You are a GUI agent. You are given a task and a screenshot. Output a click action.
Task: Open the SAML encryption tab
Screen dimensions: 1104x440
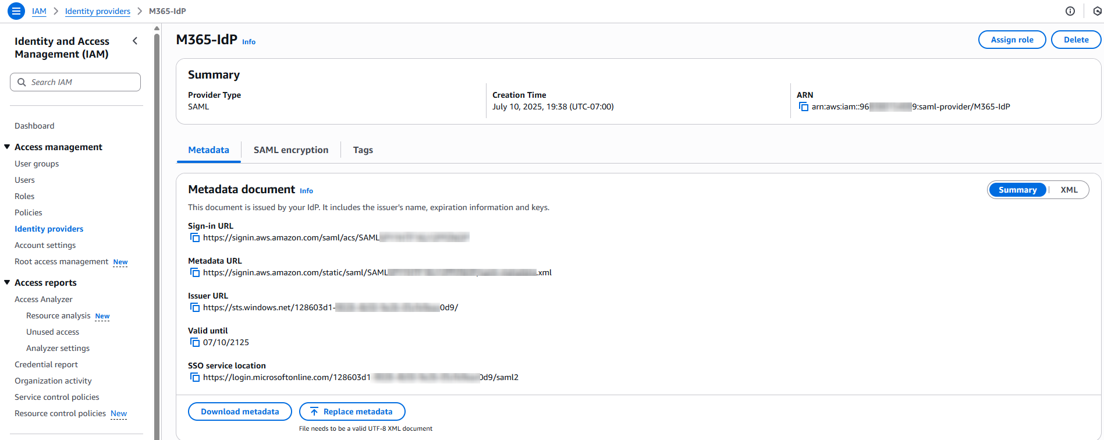click(291, 150)
